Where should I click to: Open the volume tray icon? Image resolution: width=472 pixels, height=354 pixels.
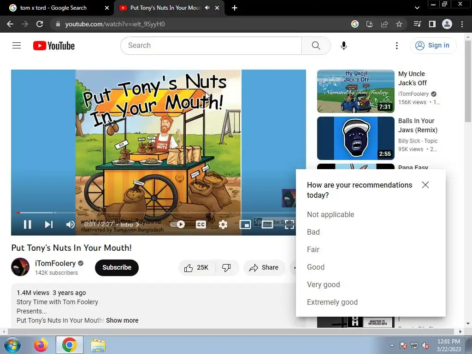425,345
